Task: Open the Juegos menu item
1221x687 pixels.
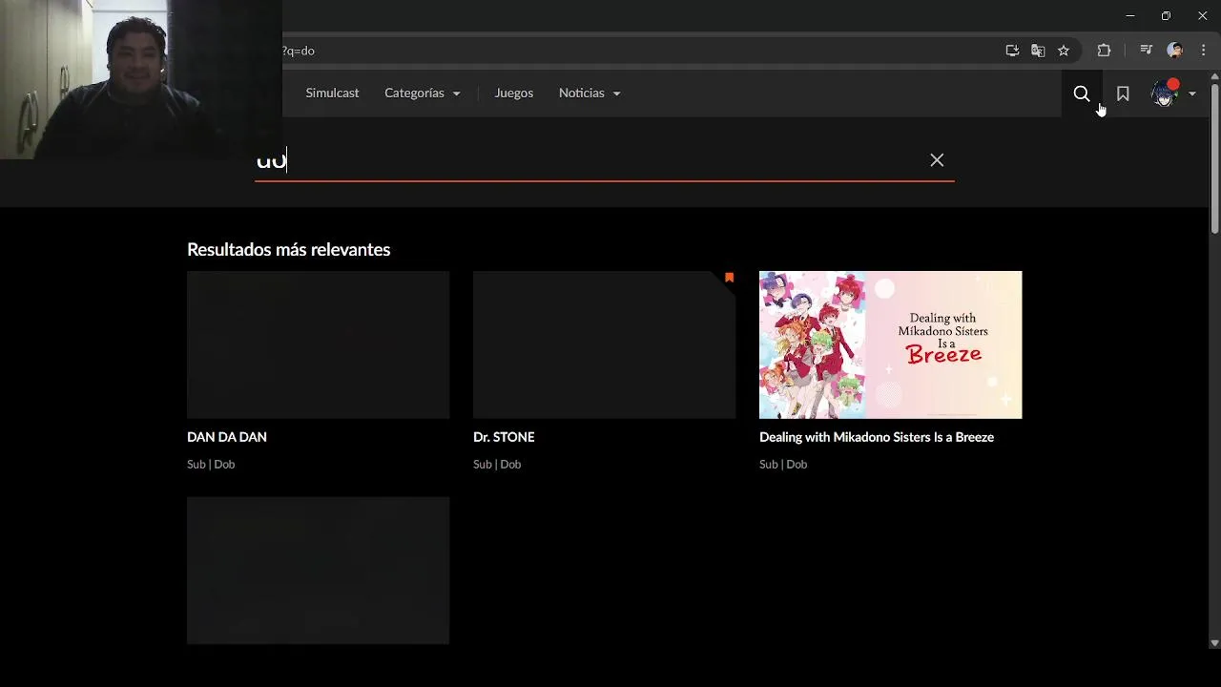Action: (x=513, y=94)
